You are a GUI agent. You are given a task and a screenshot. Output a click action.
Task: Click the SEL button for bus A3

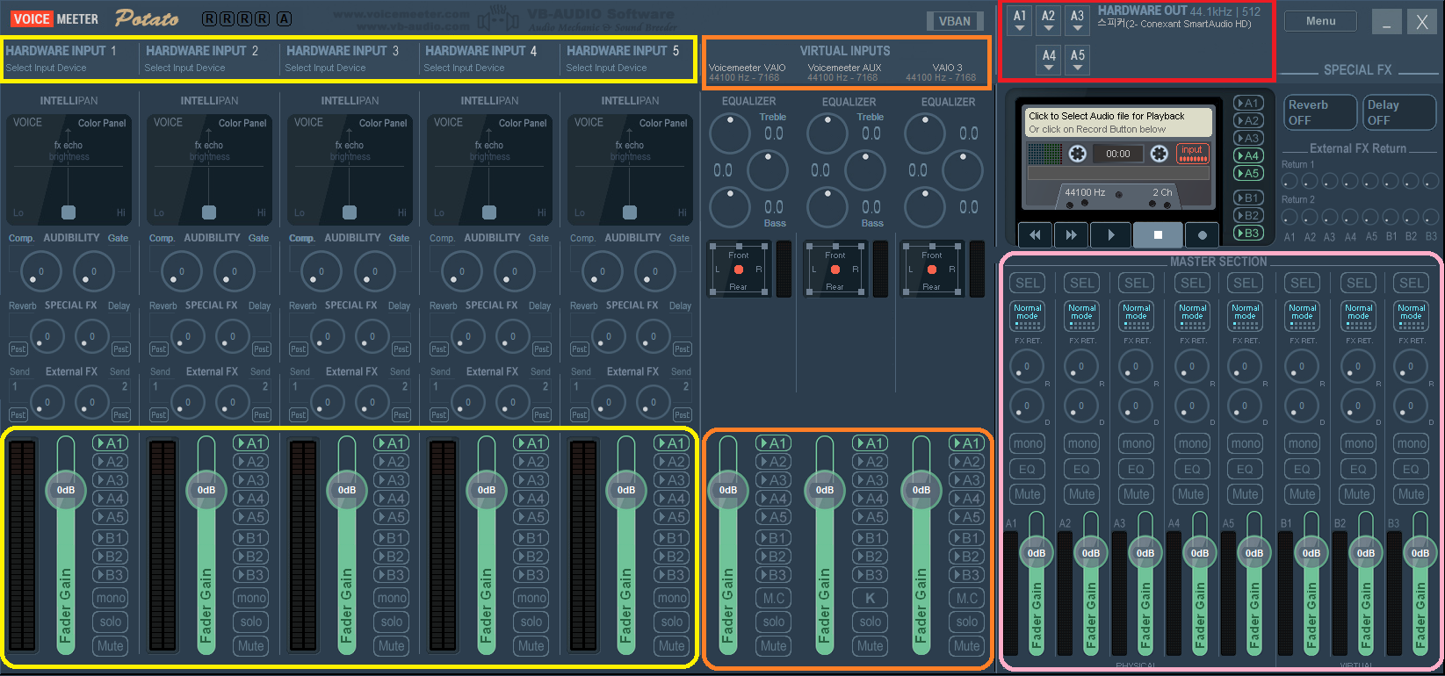coord(1137,283)
